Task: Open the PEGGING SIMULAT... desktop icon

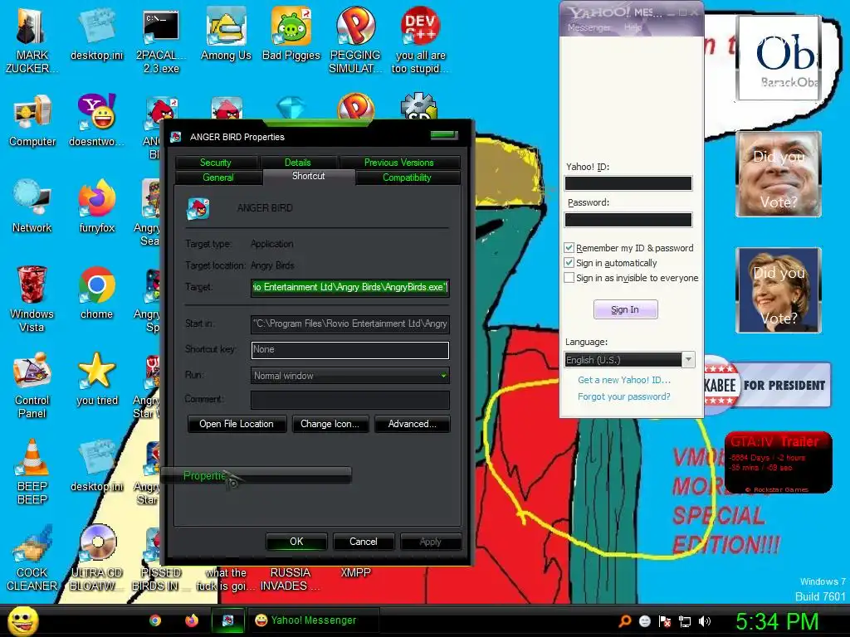Action: [355, 40]
